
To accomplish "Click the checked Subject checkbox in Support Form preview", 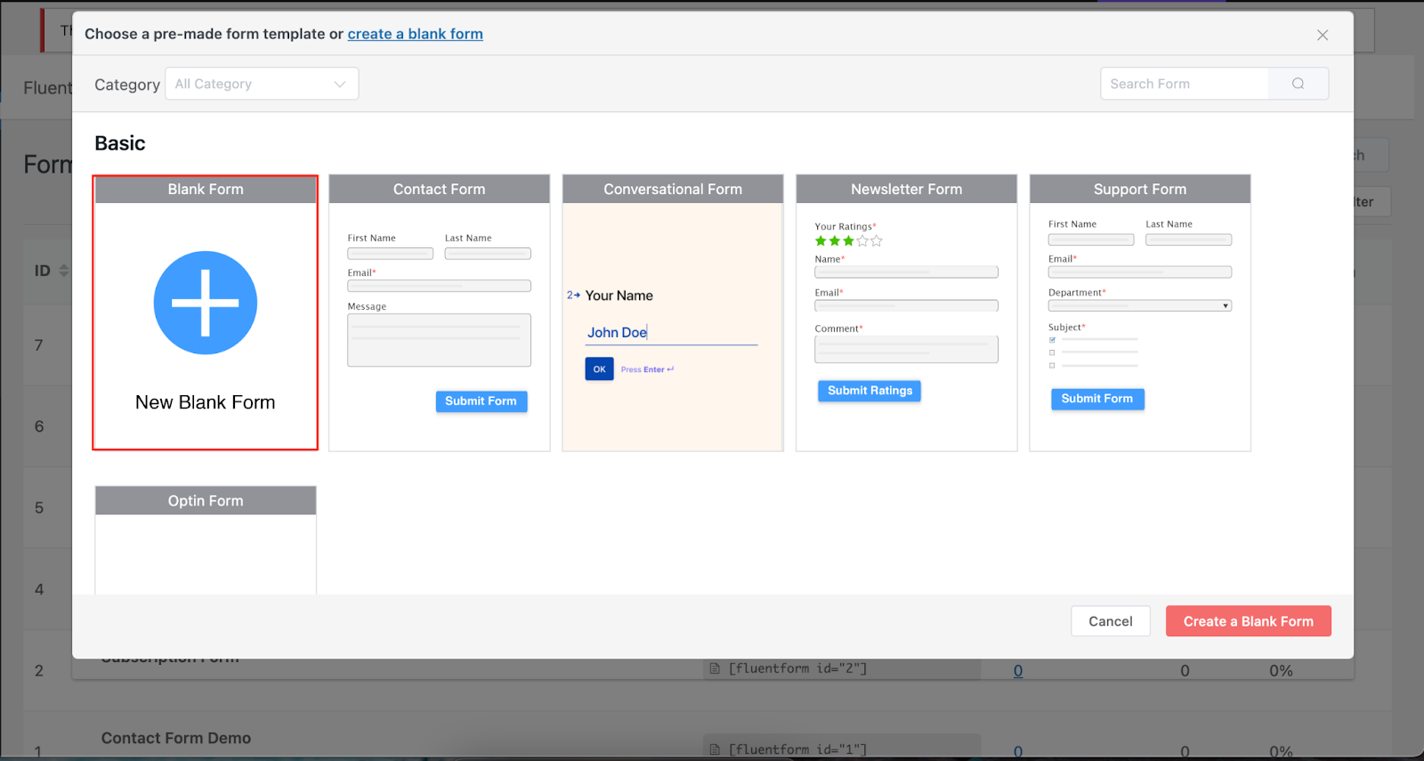I will (1052, 340).
